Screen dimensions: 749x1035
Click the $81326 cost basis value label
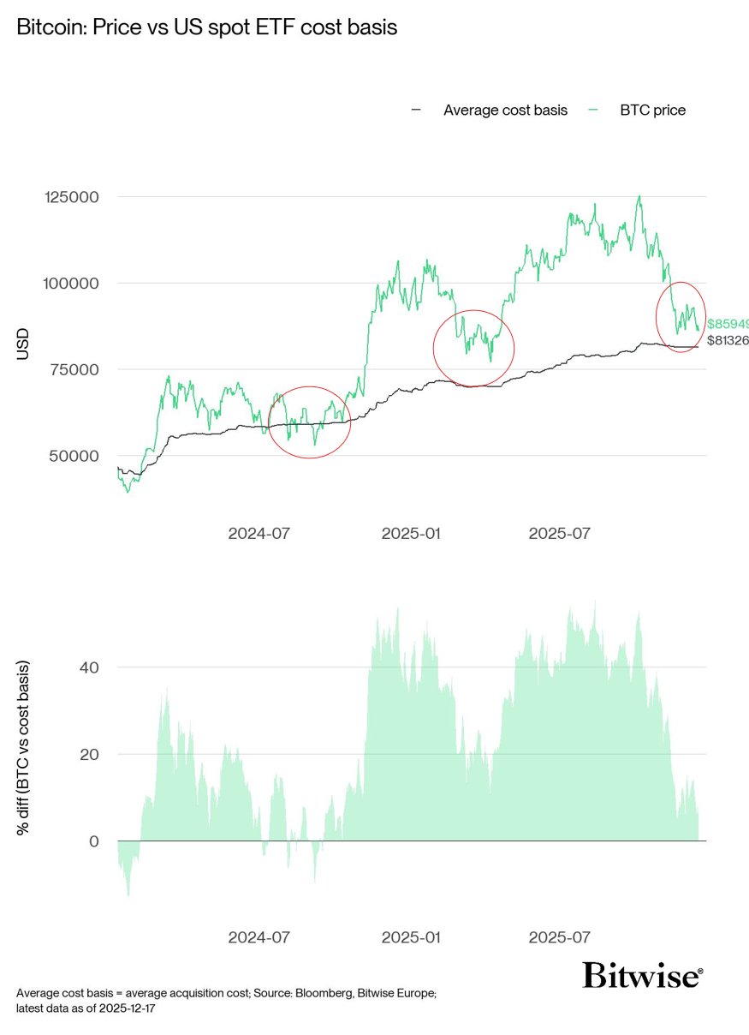tap(728, 341)
